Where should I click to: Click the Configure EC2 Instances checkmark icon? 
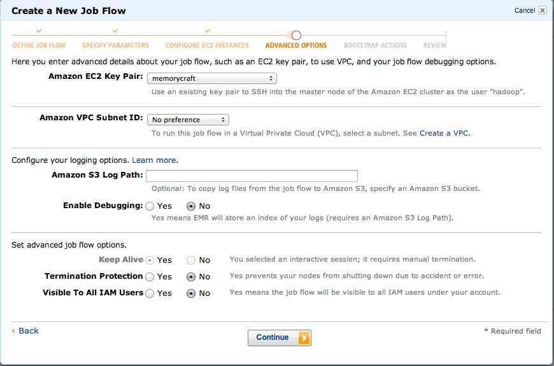tap(208, 31)
